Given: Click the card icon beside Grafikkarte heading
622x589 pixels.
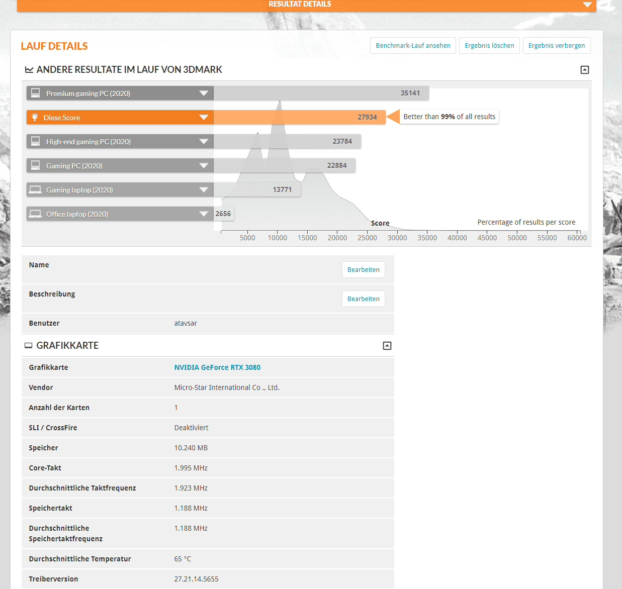Looking at the screenshot, I should click(29, 346).
